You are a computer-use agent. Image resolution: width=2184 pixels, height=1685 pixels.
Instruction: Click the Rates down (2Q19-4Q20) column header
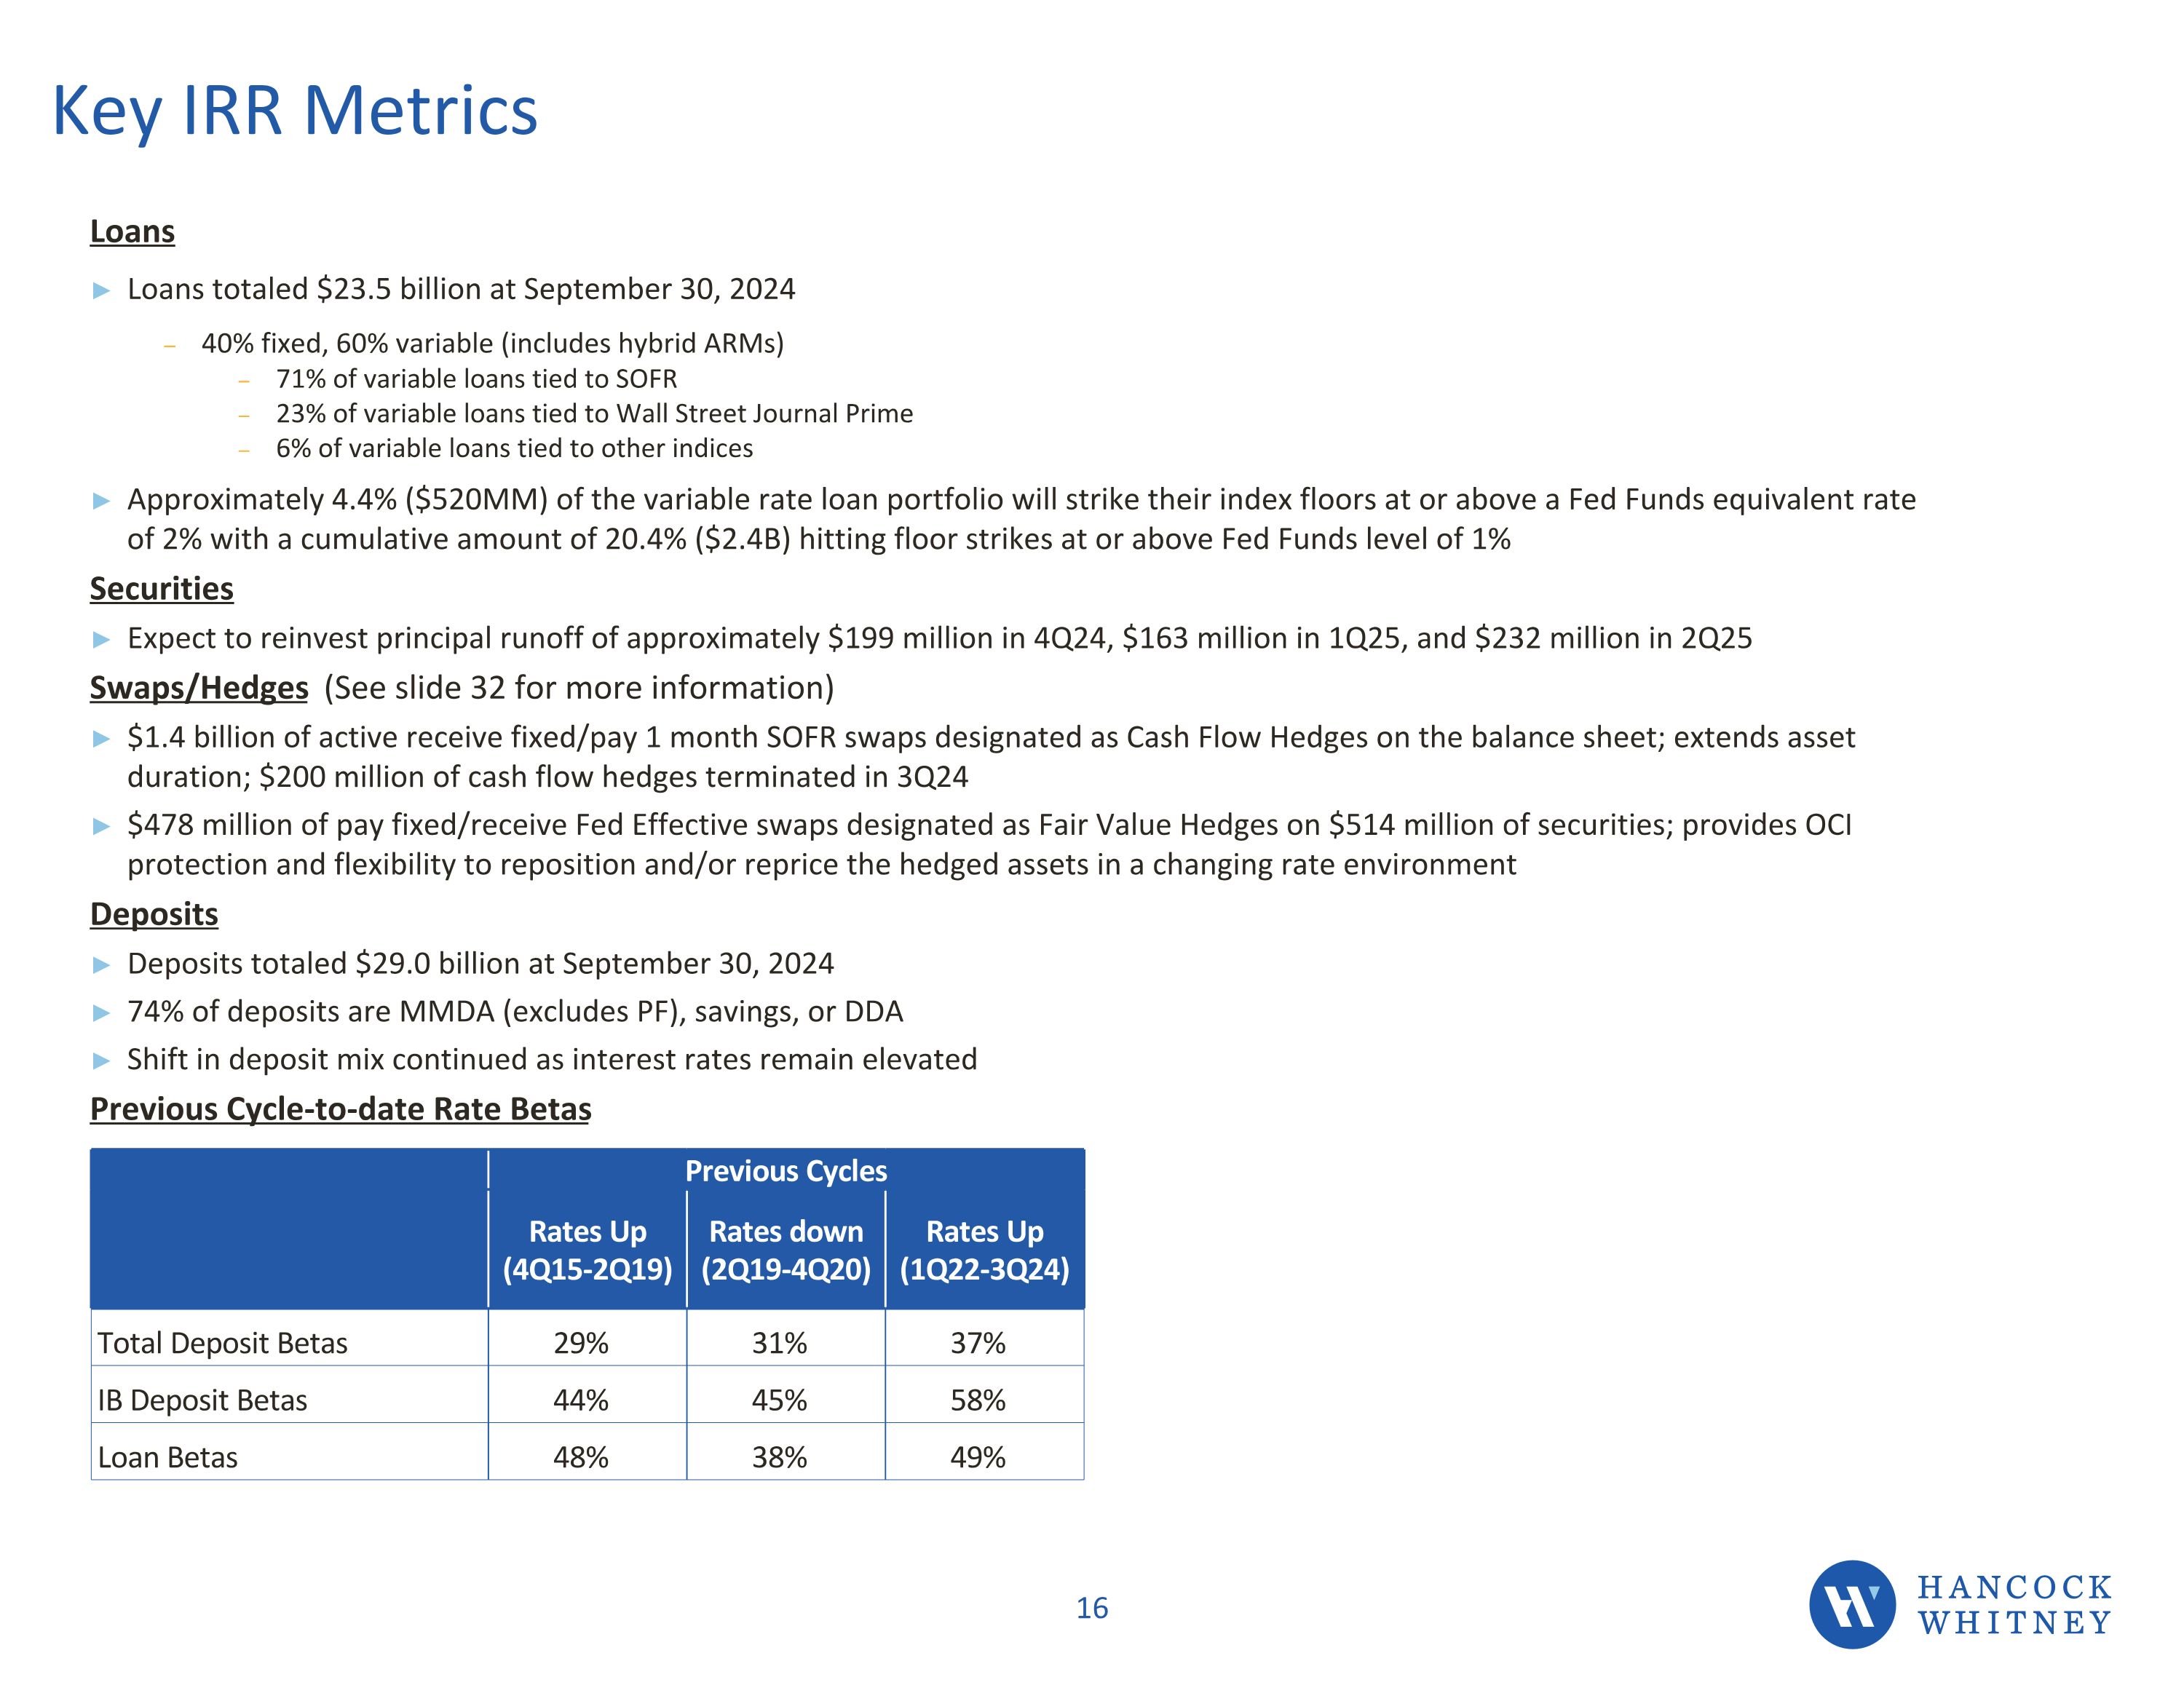click(x=786, y=1250)
